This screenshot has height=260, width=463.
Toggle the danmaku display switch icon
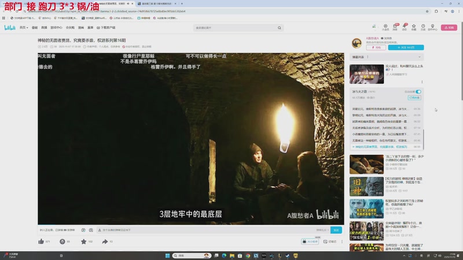tap(83, 230)
